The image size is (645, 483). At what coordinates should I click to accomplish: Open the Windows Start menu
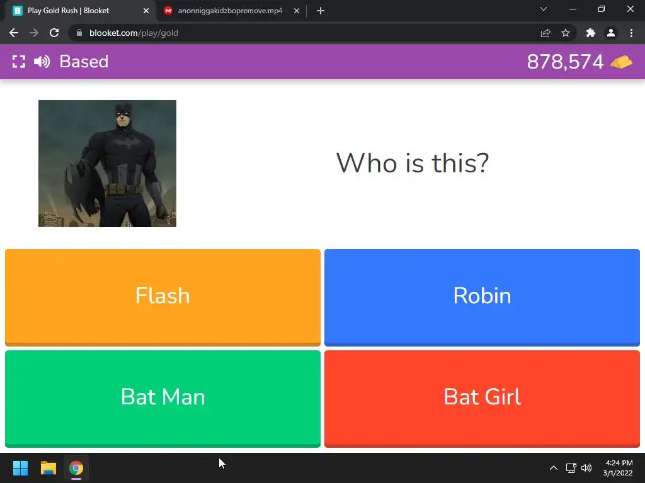point(20,468)
